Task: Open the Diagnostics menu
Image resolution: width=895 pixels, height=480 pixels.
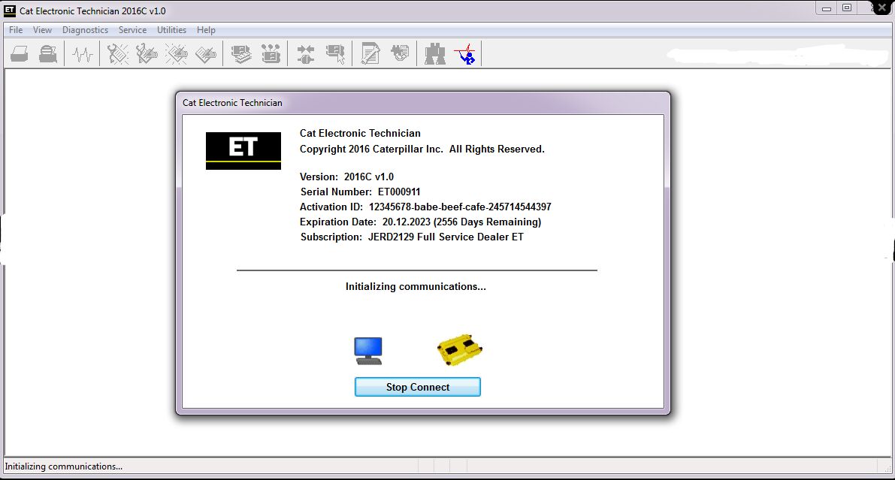Action: 85,30
